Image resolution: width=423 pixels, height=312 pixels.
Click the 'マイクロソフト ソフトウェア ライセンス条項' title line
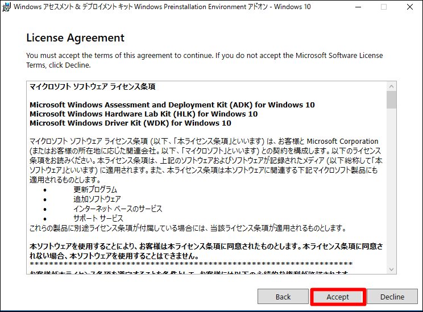pos(92,86)
